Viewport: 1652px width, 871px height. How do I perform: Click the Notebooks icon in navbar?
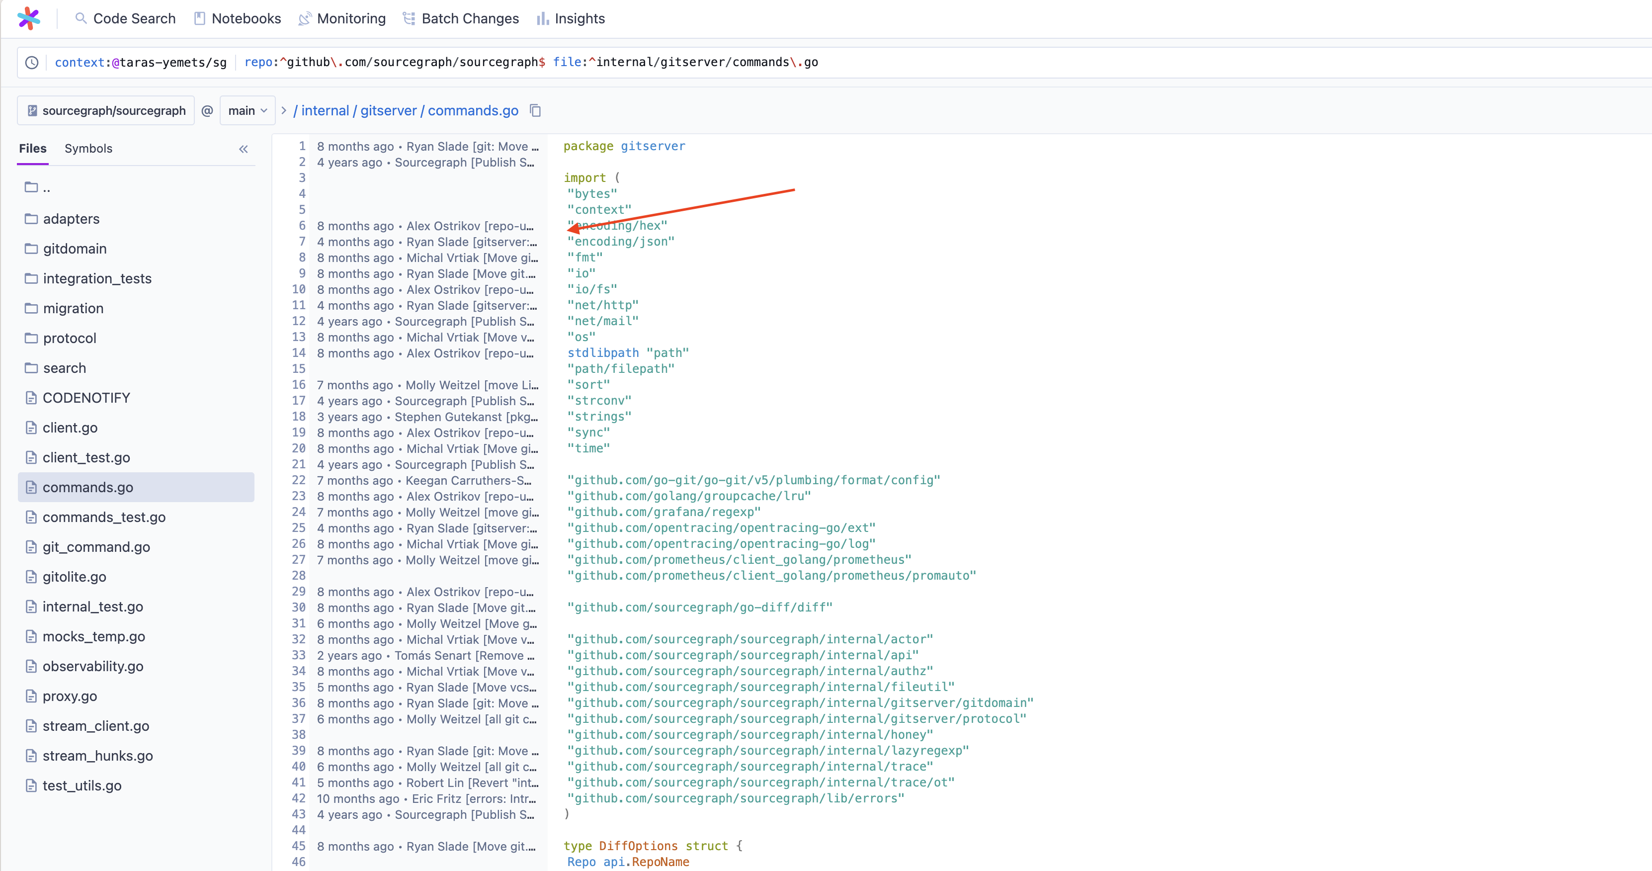click(199, 18)
